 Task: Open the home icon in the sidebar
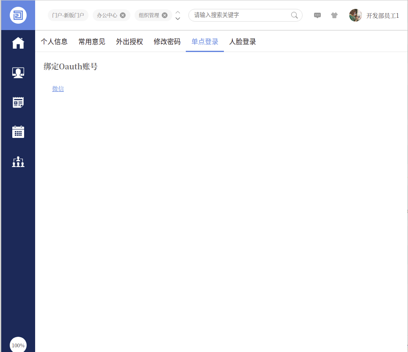(18, 43)
